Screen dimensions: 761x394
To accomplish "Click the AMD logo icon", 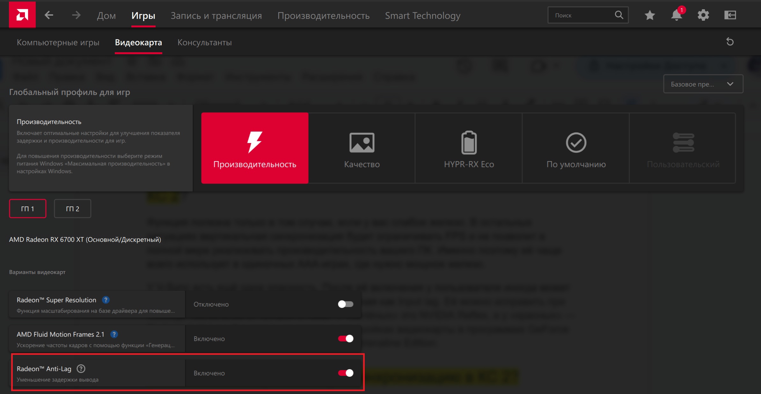I will 22,15.
